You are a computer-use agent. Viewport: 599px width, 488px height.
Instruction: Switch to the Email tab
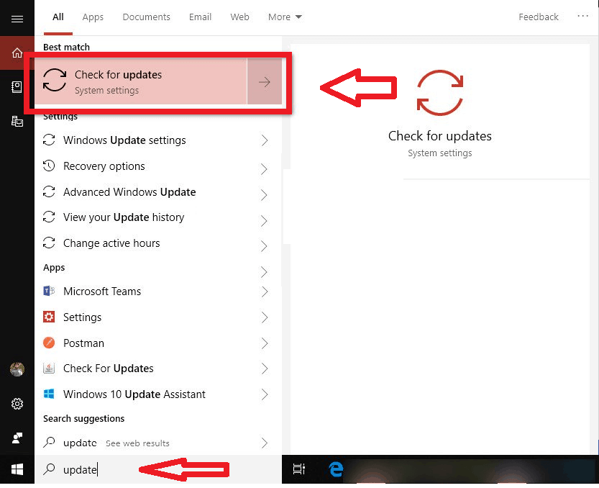(x=200, y=17)
